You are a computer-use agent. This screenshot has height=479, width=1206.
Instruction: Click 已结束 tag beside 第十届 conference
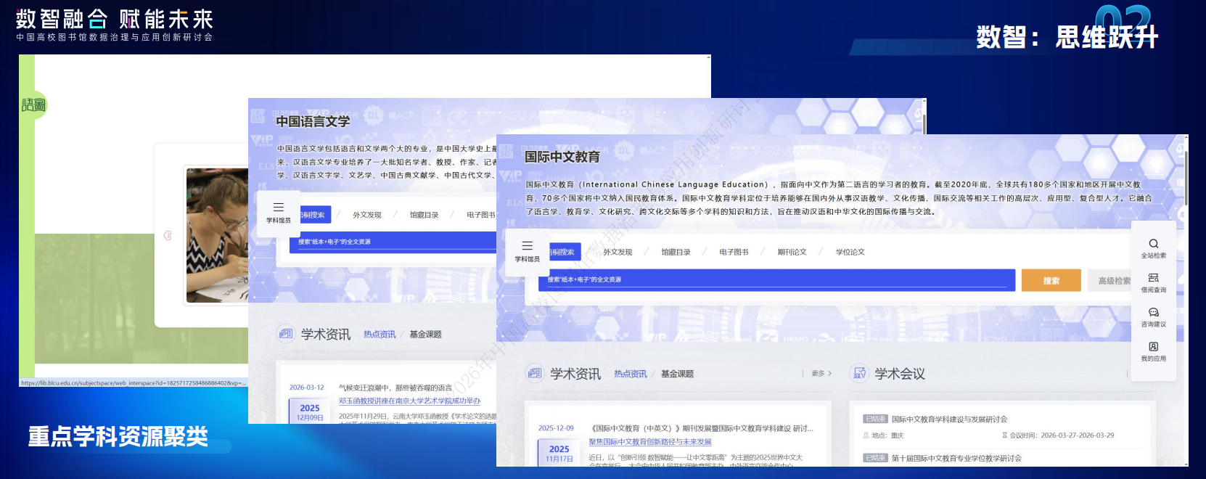coord(875,458)
